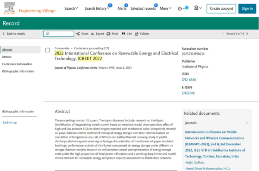Click the Share icon
Viewport: 259px width, 171px height.
pyautogui.click(x=78, y=34)
